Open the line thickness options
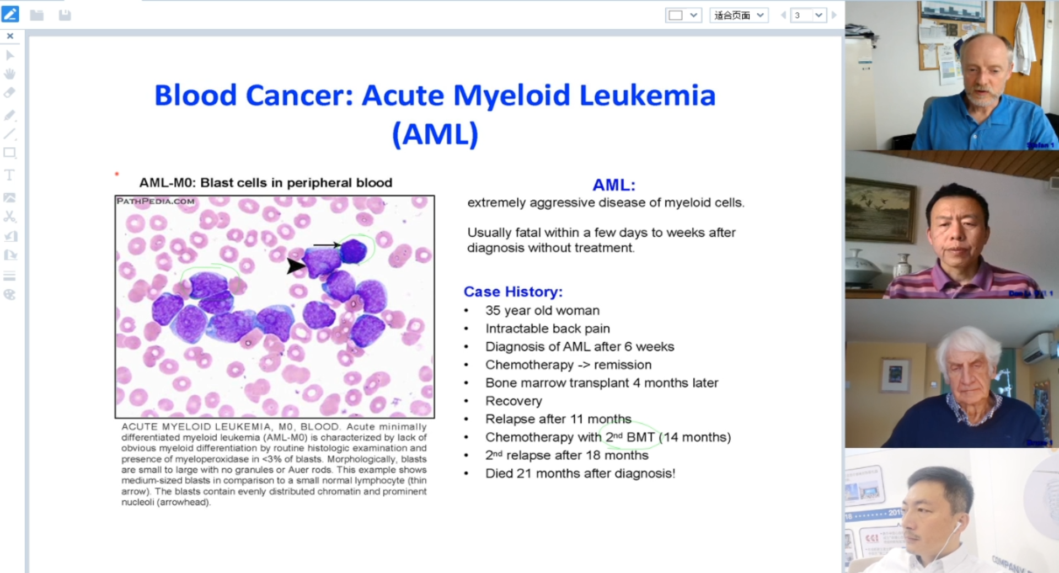 click(10, 275)
